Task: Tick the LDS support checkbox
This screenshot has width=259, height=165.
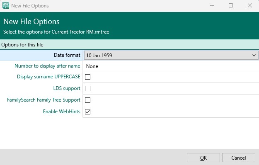Action: coord(87,89)
